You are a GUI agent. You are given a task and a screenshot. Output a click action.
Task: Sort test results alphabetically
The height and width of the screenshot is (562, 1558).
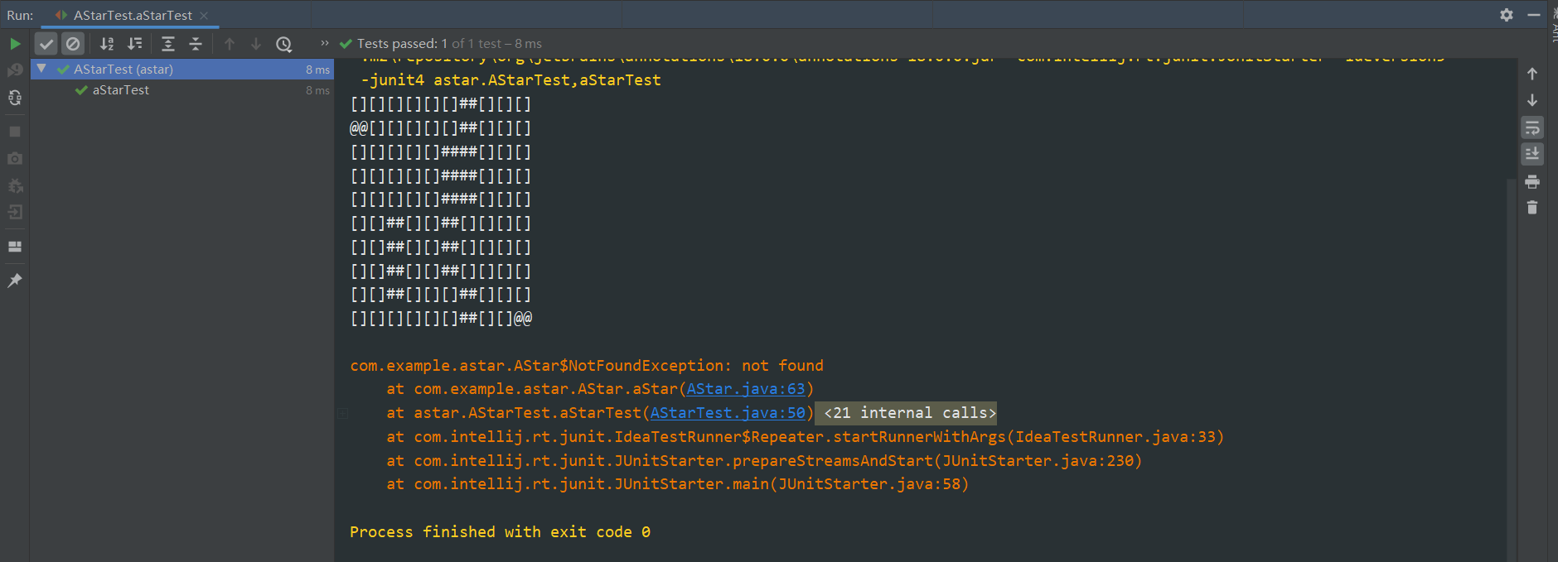[107, 44]
